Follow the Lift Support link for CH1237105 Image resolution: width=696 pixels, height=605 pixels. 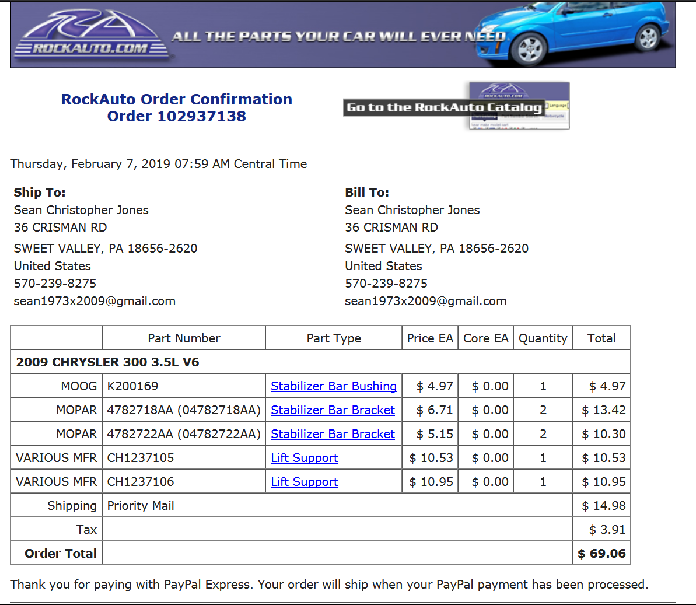tap(304, 458)
